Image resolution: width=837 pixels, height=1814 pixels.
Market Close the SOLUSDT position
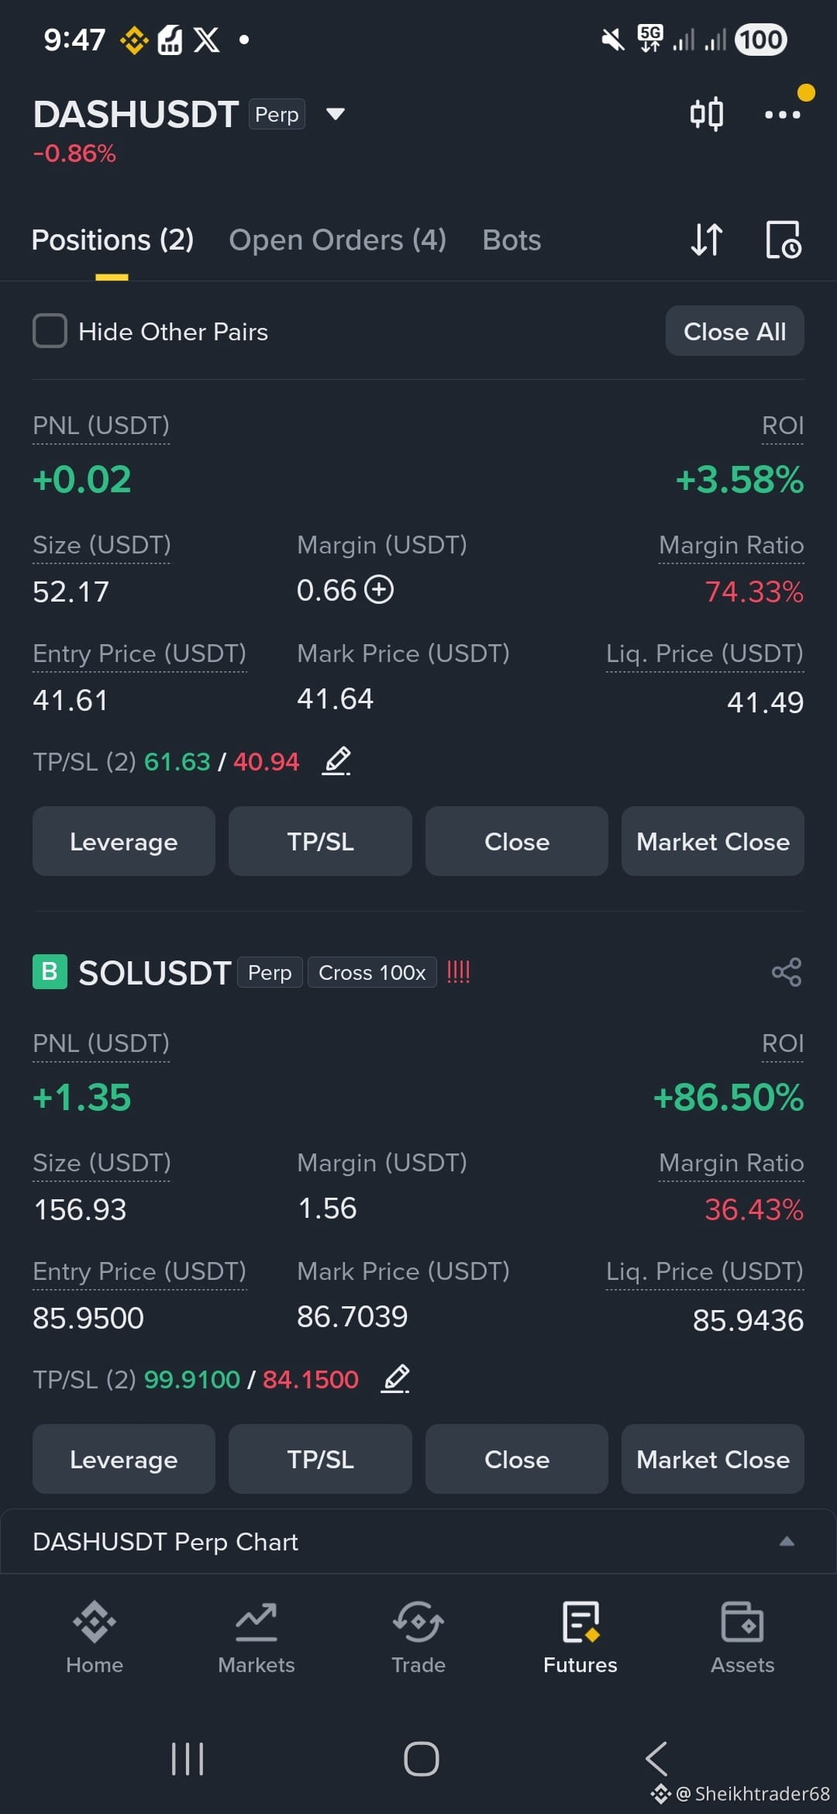coord(713,1459)
